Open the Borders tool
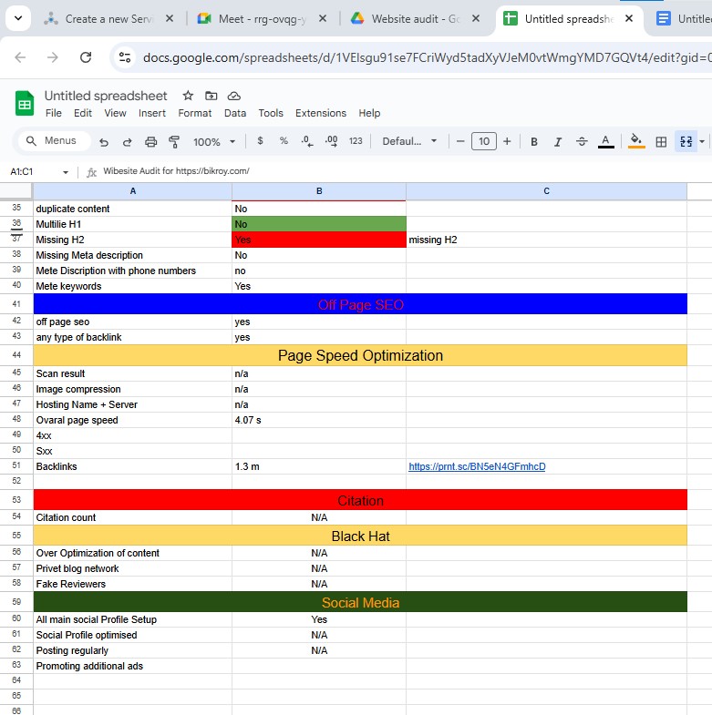Screen dimensions: 712x715 click(662, 141)
